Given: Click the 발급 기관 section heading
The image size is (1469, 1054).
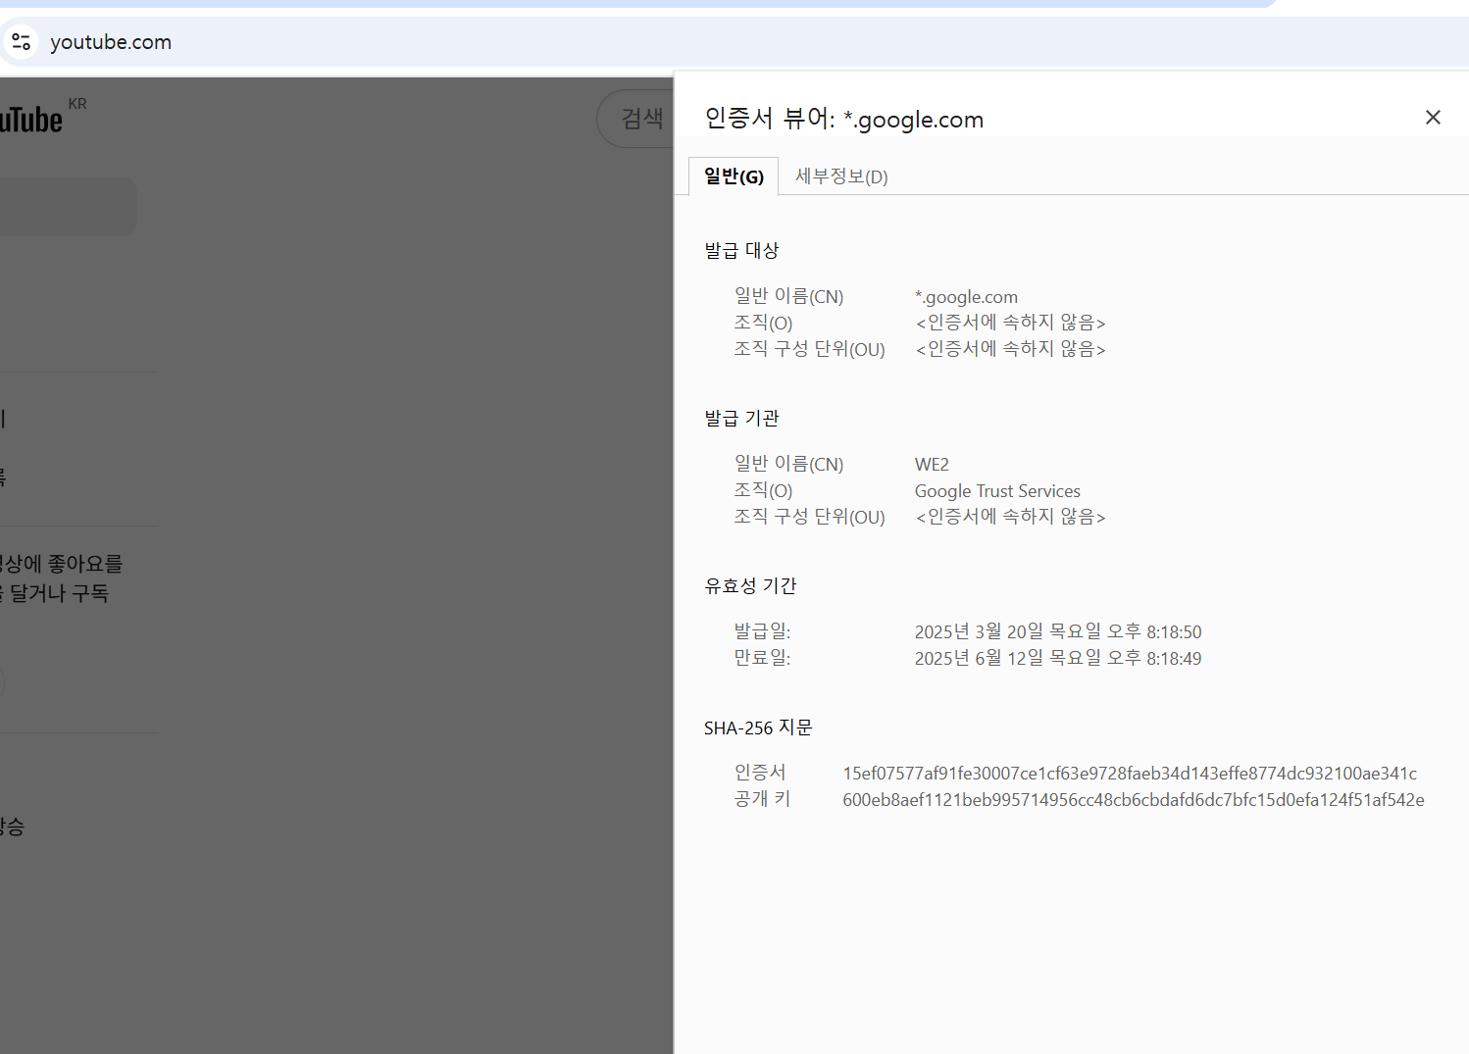Looking at the screenshot, I should pos(741,418).
